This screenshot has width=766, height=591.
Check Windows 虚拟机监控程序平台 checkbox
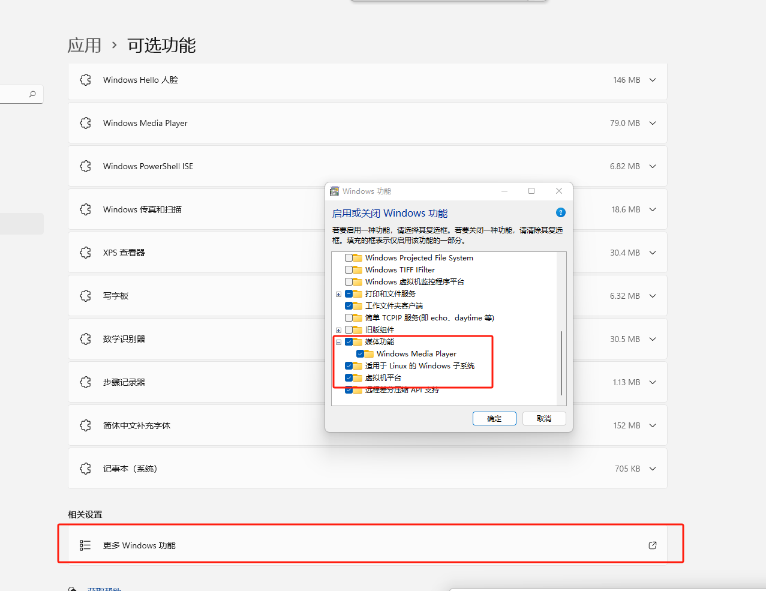tap(349, 281)
